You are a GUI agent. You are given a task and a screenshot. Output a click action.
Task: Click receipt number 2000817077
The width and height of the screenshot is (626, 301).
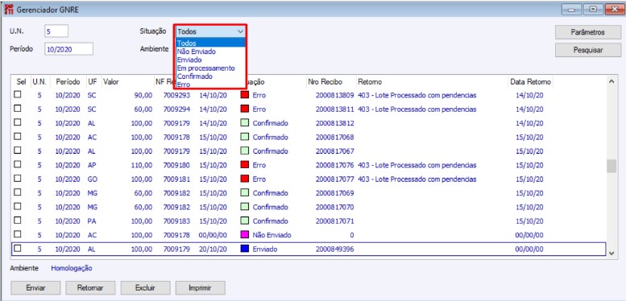point(334,179)
